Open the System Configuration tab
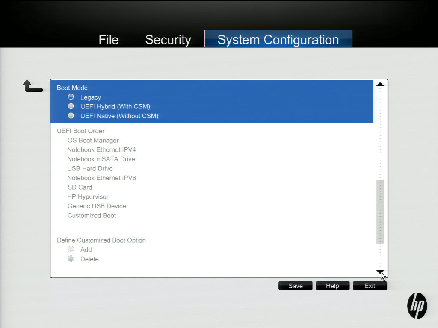This screenshot has height=328, width=438. click(278, 40)
